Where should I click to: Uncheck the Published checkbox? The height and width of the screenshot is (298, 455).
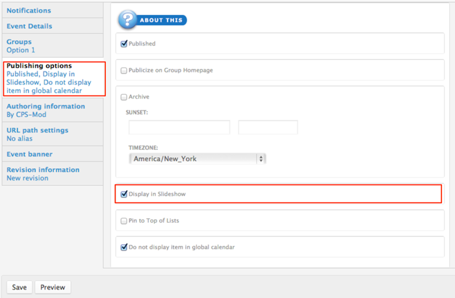coord(124,44)
